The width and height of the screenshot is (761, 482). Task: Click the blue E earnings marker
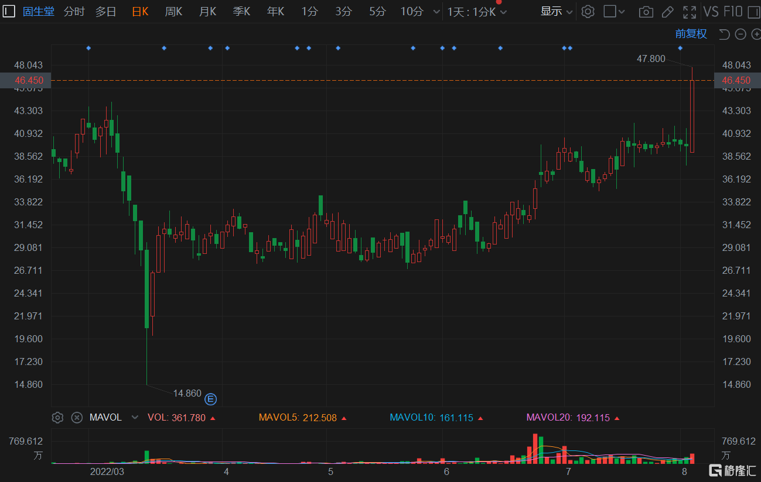(x=211, y=400)
